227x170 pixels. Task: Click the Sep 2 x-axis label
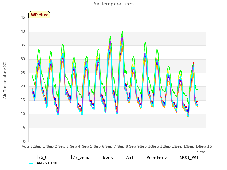(x=52, y=146)
